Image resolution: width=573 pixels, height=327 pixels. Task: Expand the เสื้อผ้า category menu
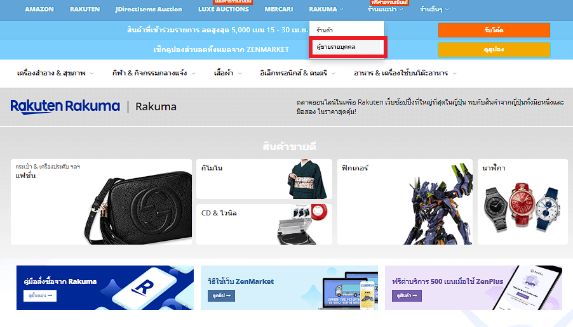pos(227,74)
